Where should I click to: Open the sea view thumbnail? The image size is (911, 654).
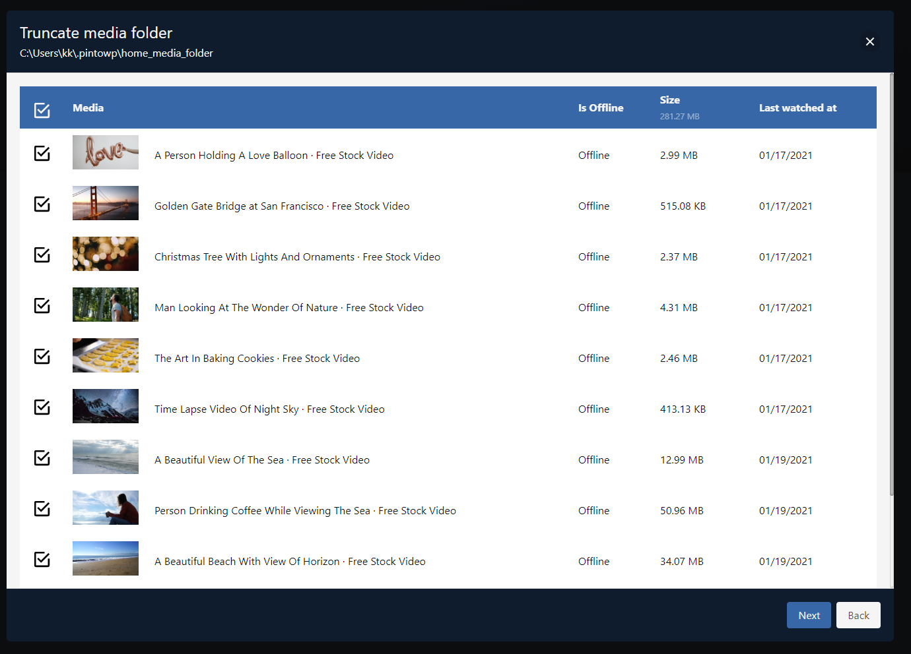pyautogui.click(x=106, y=457)
